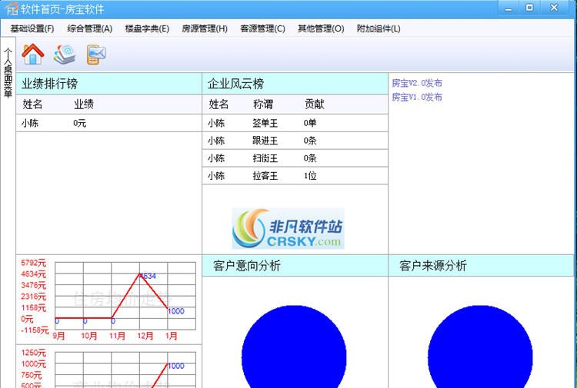Maximize the 房宝软件 window
Screen dimensions: 577x388
click(x=529, y=8)
